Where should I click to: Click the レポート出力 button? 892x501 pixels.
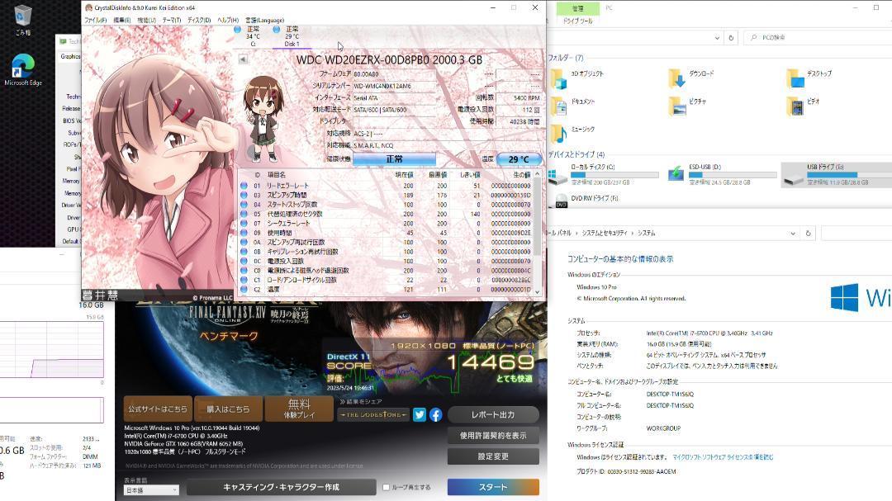coord(493,415)
